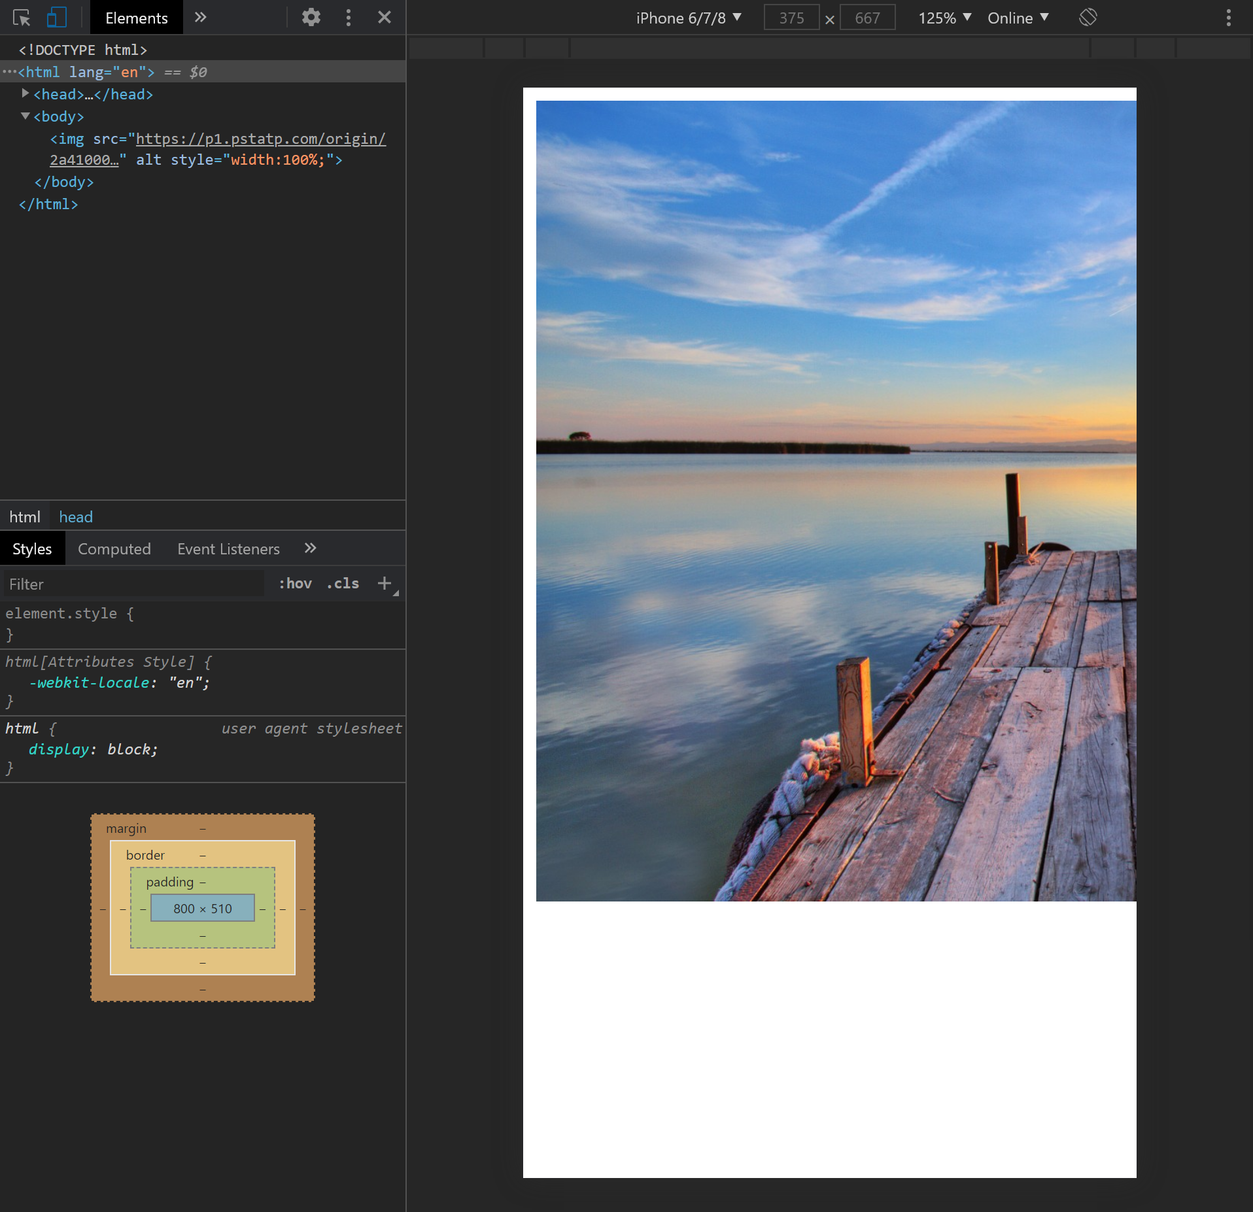Add a new style rule

pos(385,583)
